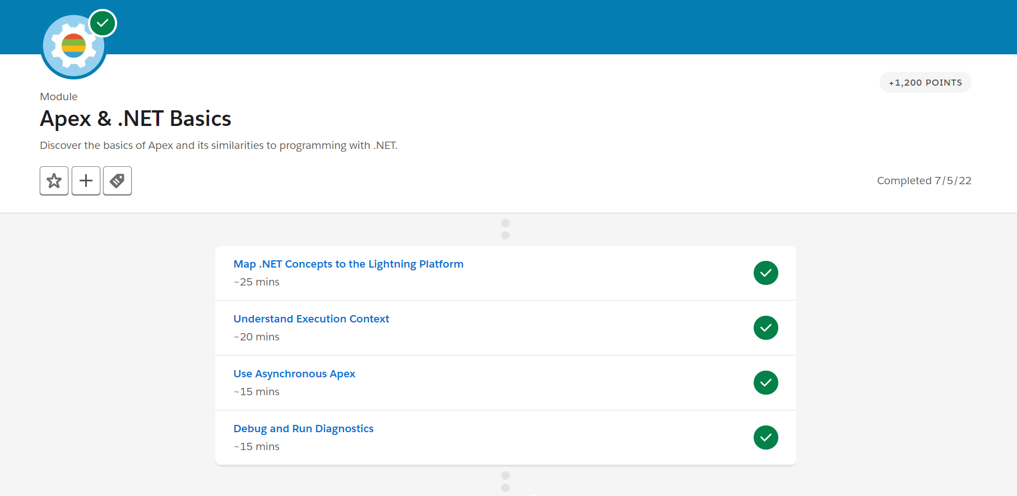Click the +1,200 POINTS pill
The width and height of the screenshot is (1017, 496).
(x=926, y=82)
